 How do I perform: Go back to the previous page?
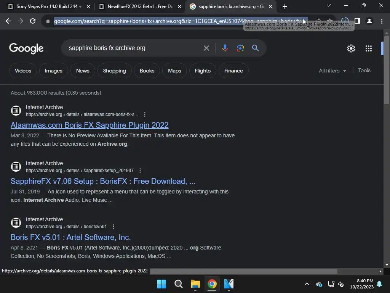tap(8, 21)
